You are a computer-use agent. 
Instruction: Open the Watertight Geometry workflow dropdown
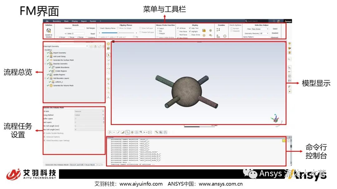pyautogui.click(x=66, y=46)
